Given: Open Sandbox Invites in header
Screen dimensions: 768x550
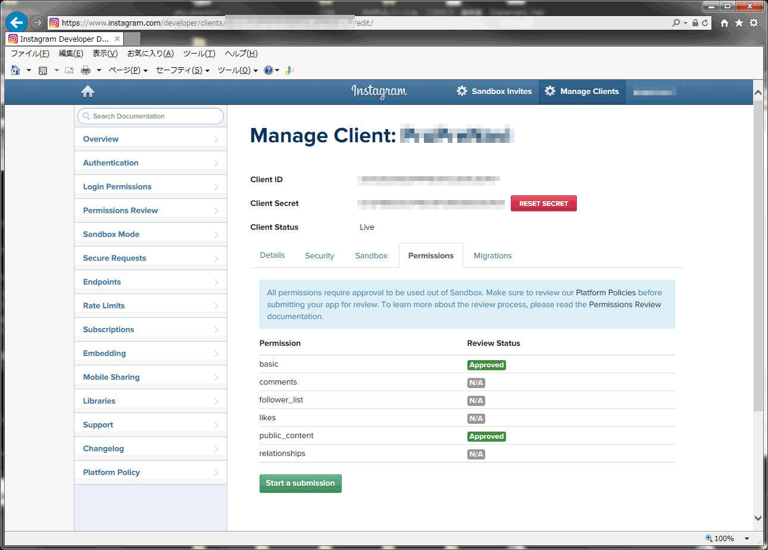Looking at the screenshot, I should [494, 92].
